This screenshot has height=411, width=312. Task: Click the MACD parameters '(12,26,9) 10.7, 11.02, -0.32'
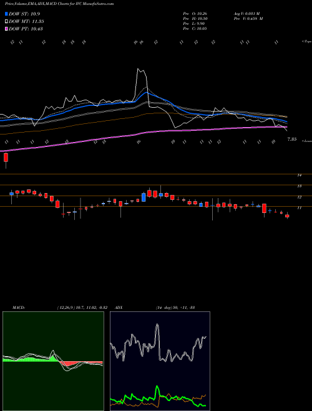point(82,308)
